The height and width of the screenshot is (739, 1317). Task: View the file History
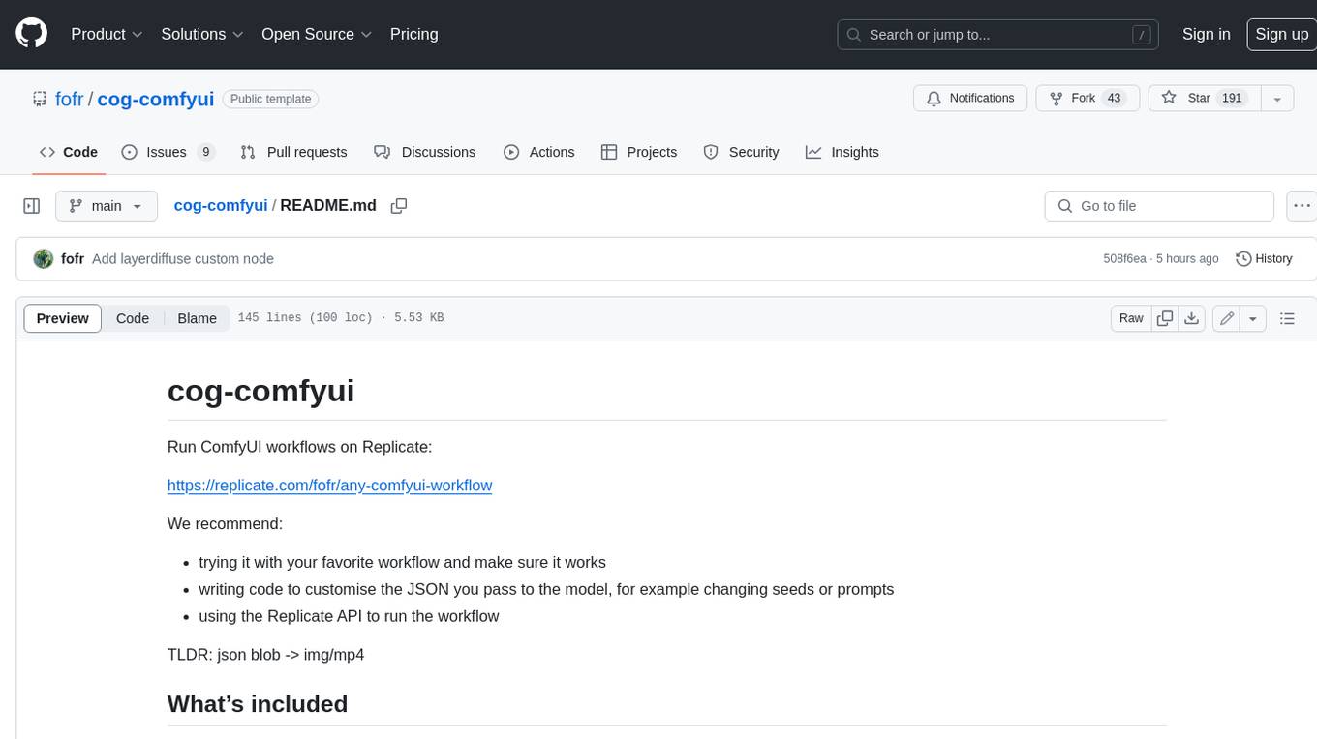(1264, 258)
